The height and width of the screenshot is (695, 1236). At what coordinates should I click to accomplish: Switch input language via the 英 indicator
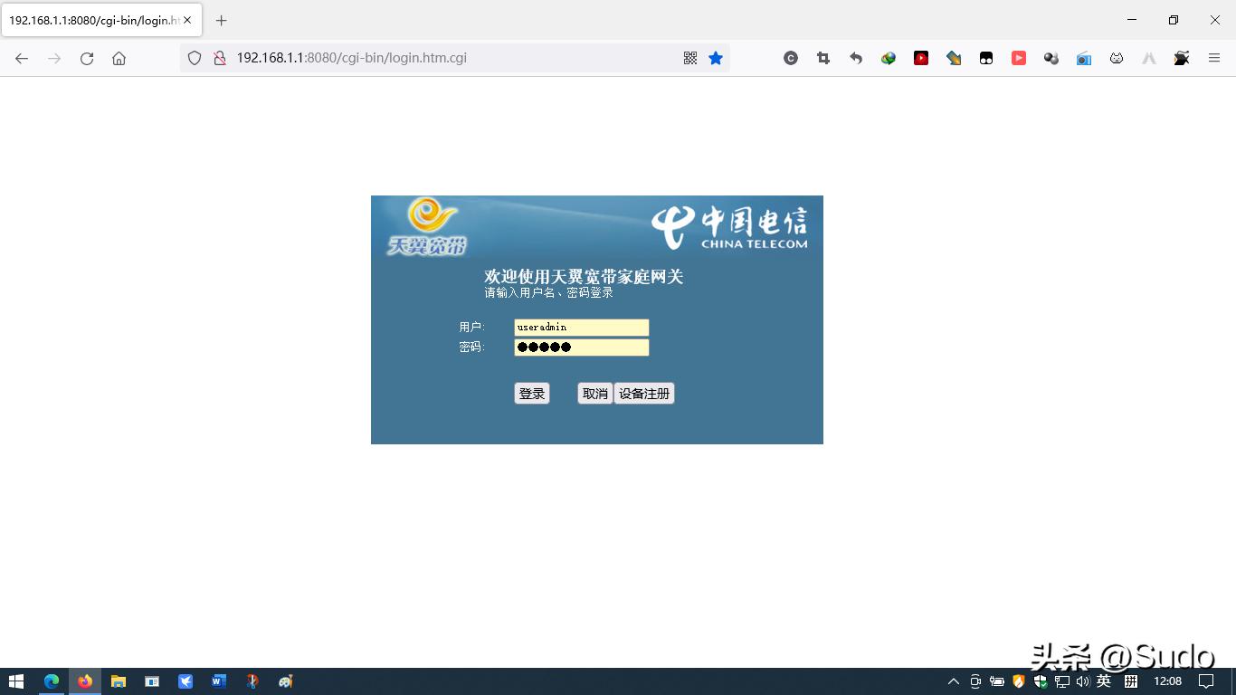tap(1106, 681)
